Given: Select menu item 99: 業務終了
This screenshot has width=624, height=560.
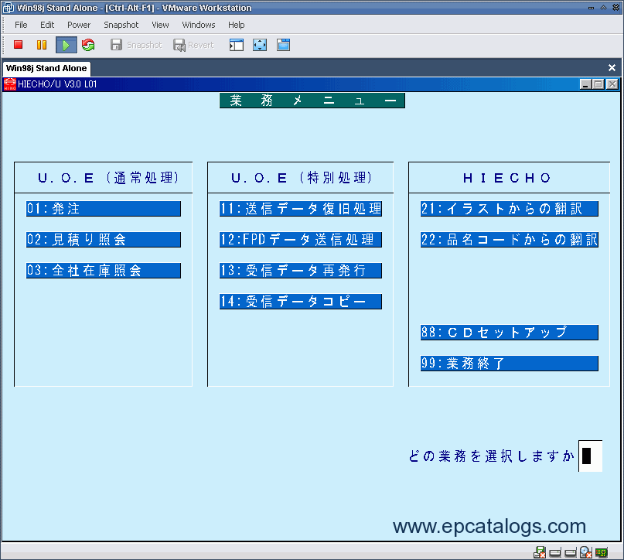Looking at the screenshot, I should click(x=510, y=364).
